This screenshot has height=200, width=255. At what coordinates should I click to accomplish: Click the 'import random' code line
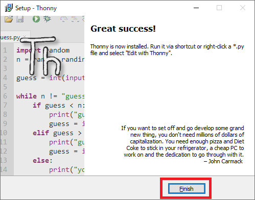coord(43,50)
